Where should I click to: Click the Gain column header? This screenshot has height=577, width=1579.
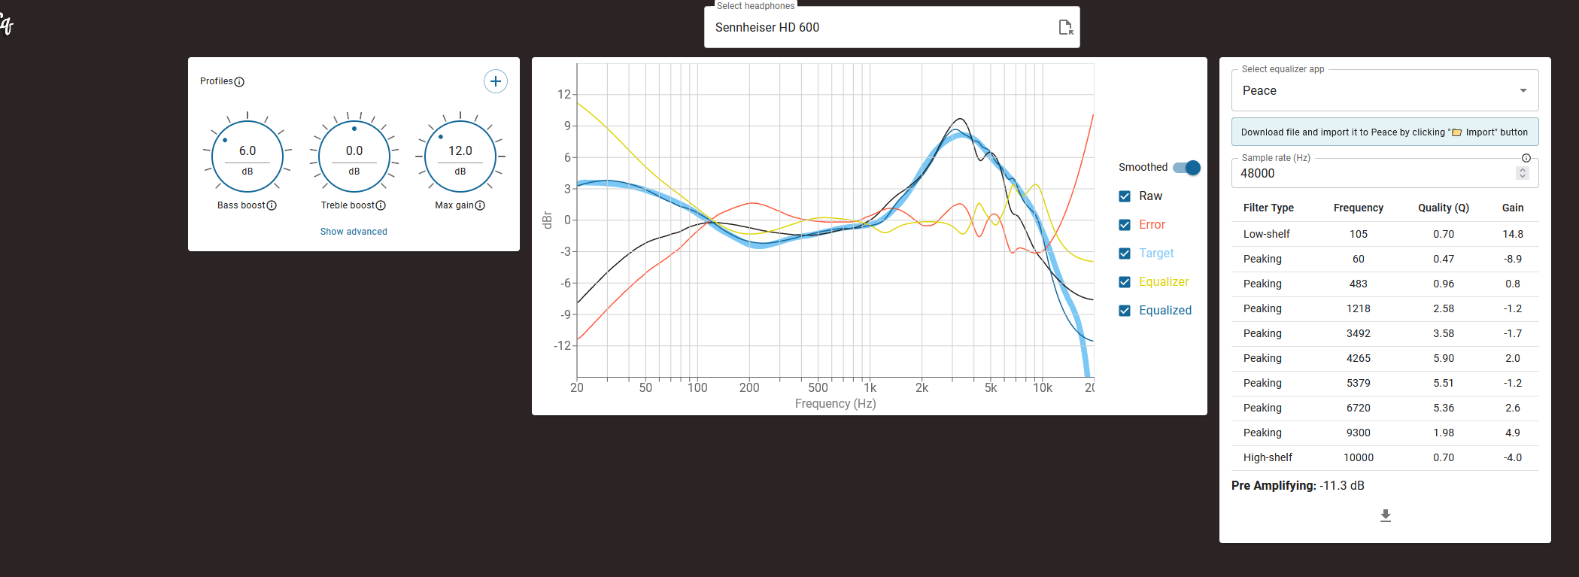(1513, 208)
